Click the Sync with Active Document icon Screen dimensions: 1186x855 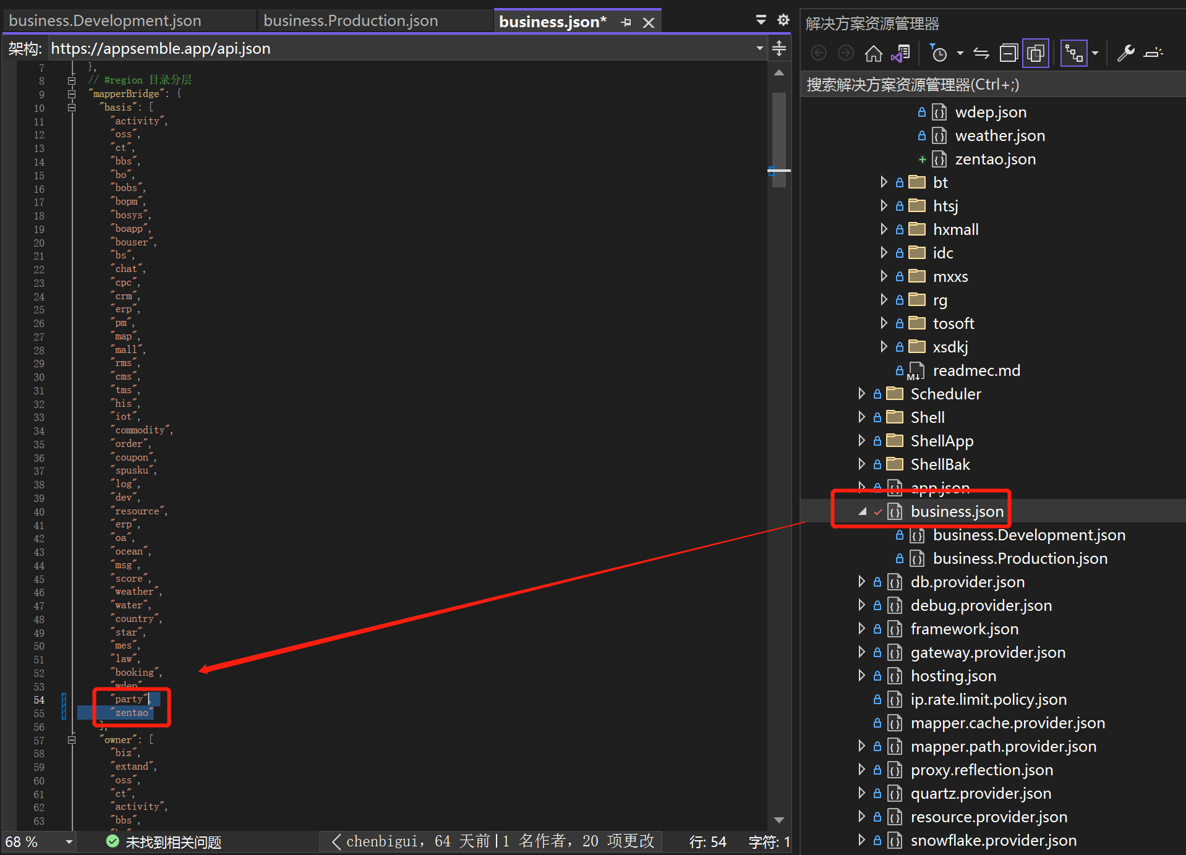pos(981,53)
